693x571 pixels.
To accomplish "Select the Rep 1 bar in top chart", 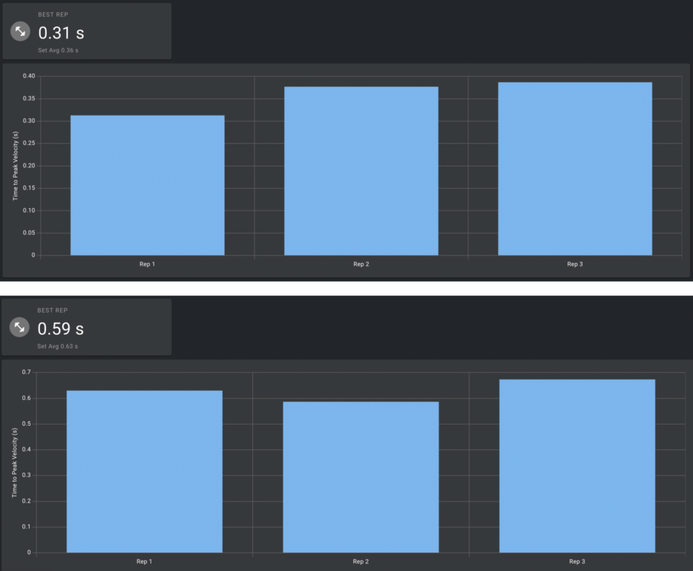I will point(148,185).
